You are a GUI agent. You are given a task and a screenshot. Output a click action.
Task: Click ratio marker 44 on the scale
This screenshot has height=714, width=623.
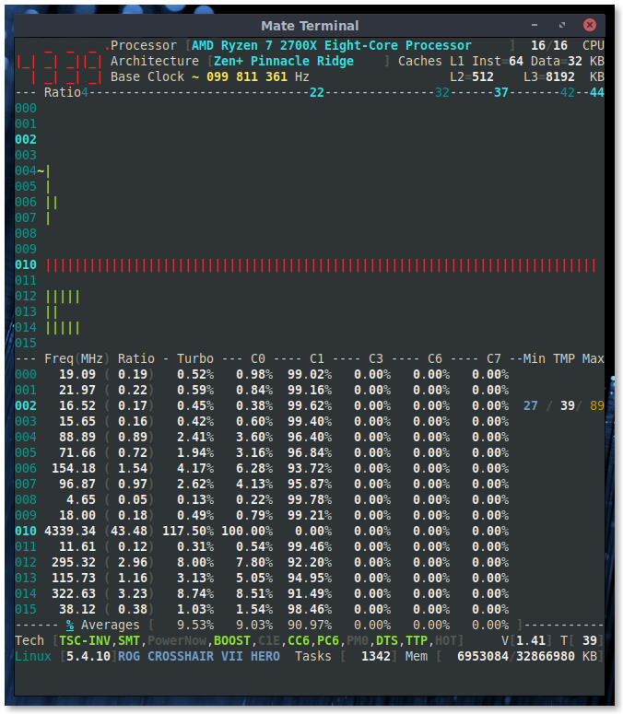tap(596, 92)
